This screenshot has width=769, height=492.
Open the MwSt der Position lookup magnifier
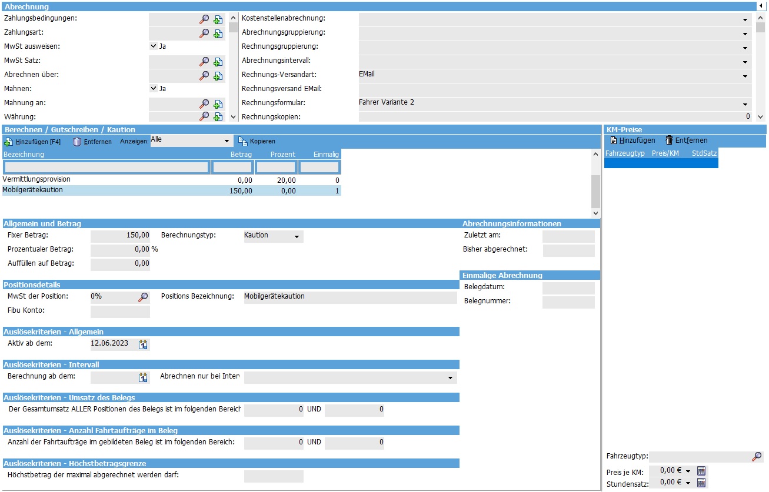143,297
